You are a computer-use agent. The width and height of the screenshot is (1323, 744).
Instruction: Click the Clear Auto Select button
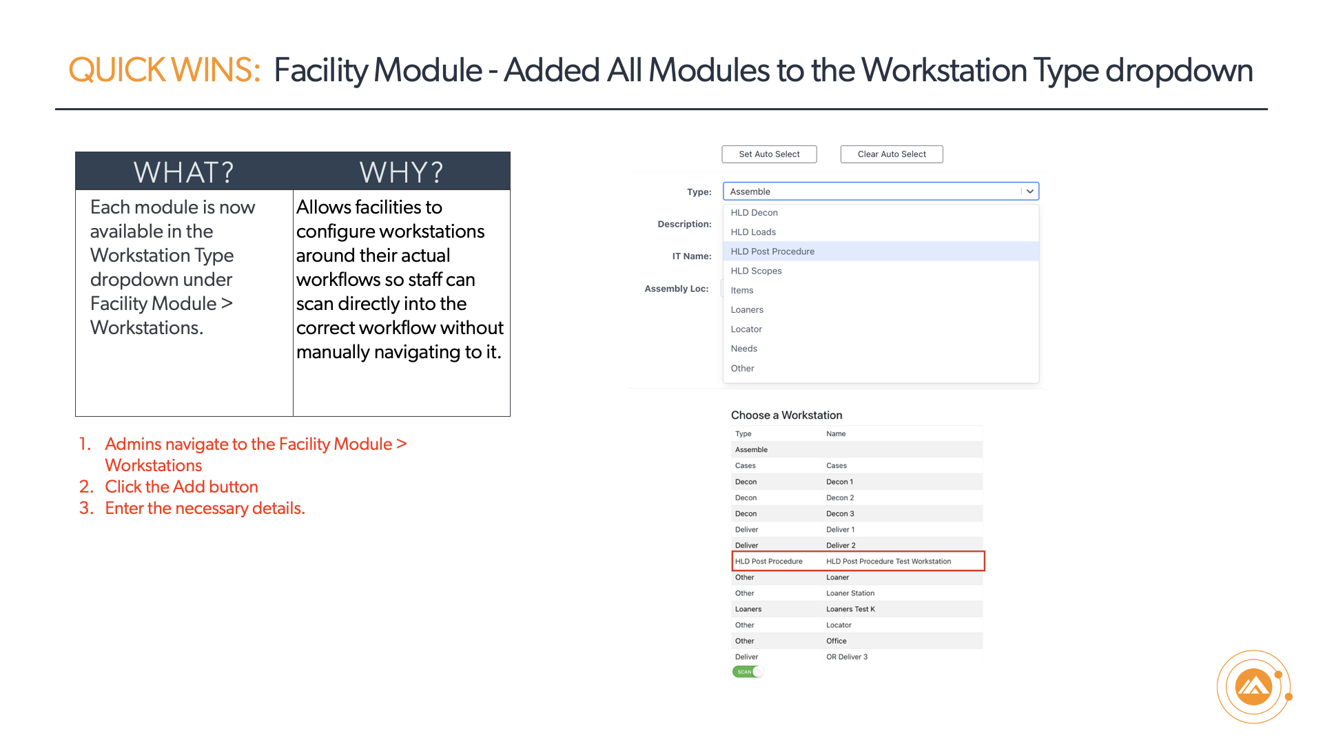tap(892, 154)
